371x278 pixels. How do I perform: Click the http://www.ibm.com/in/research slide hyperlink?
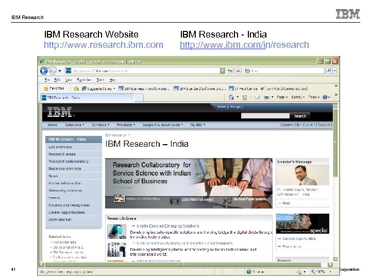point(244,45)
